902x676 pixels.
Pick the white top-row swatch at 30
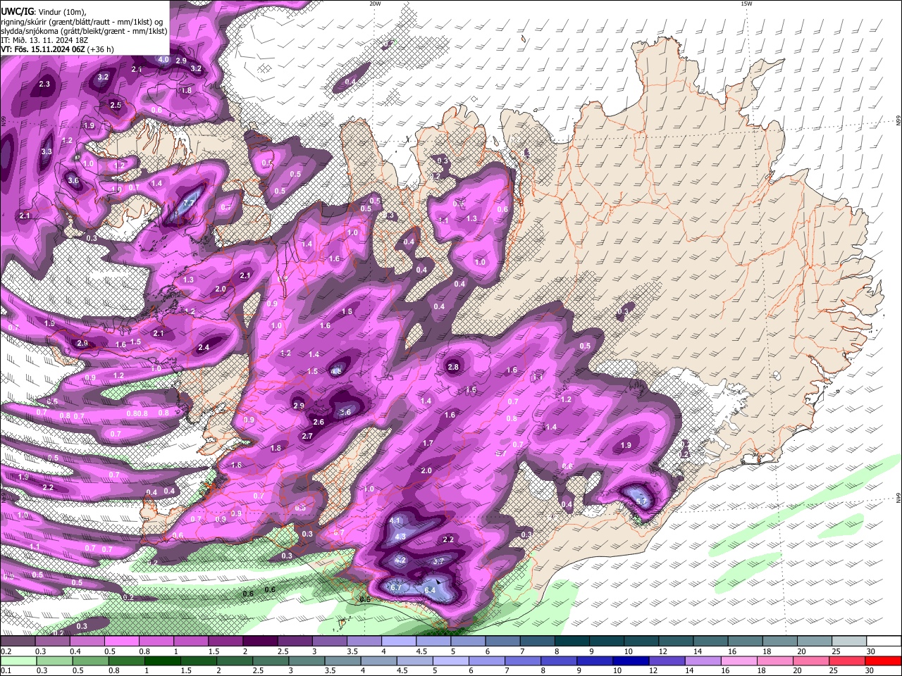pos(884,641)
